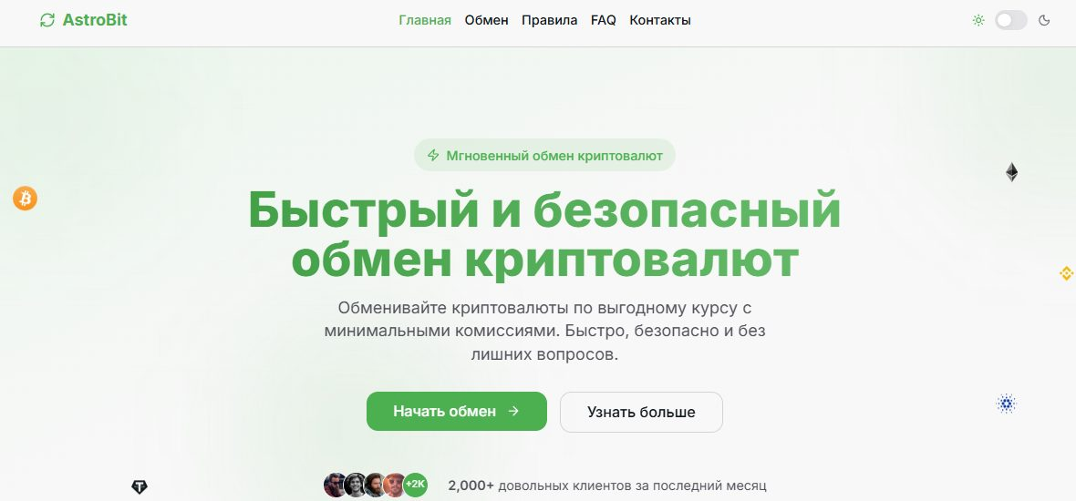The height and width of the screenshot is (501, 1076).
Task: Click the moon dark-mode icon
Action: (1044, 21)
